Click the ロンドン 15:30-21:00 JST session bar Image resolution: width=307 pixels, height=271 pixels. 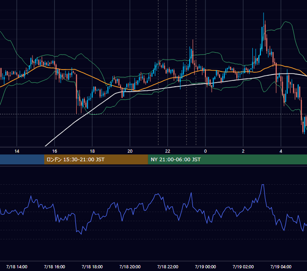(96, 159)
